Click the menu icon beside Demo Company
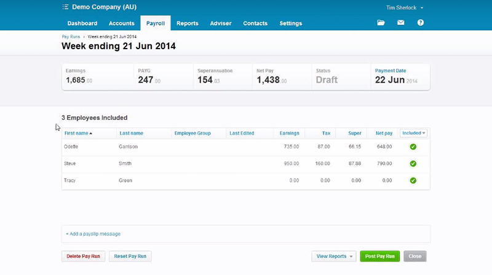This screenshot has width=492, height=275. point(66,7)
